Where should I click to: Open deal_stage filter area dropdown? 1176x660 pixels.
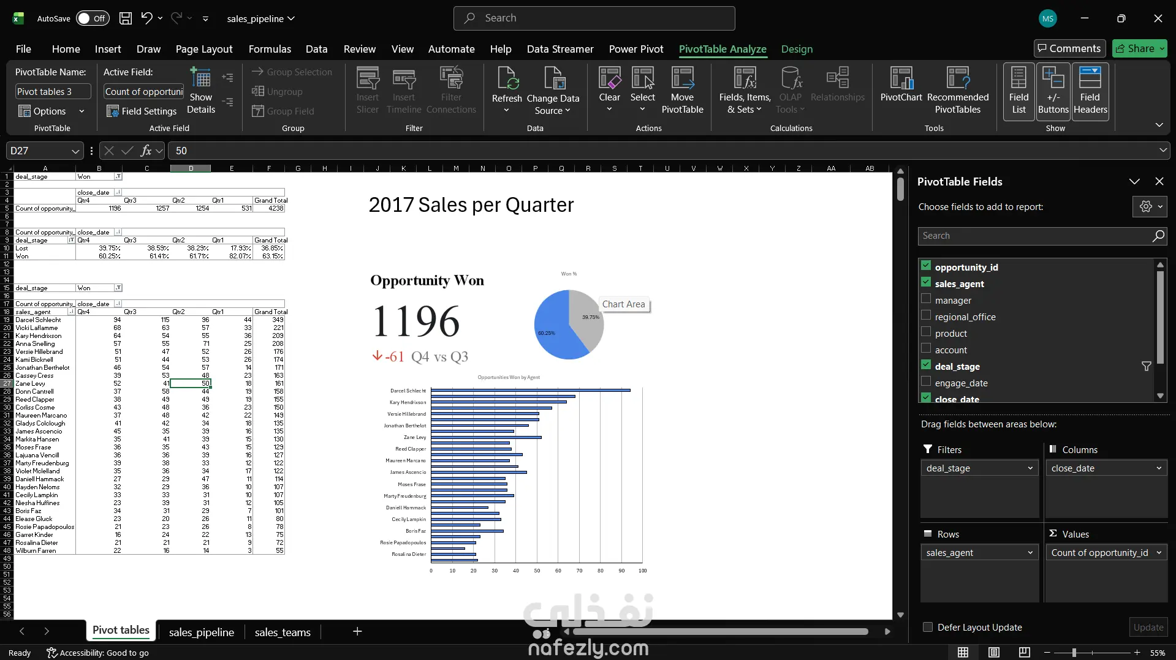1030,468
